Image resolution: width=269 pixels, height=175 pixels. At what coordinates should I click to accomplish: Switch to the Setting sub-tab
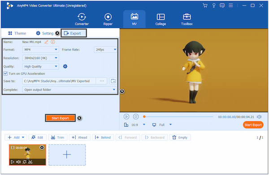[x=44, y=33]
